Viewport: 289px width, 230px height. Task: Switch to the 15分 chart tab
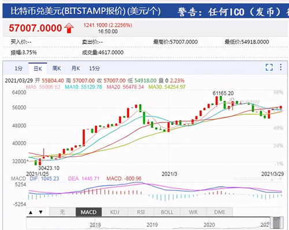(x=94, y=69)
